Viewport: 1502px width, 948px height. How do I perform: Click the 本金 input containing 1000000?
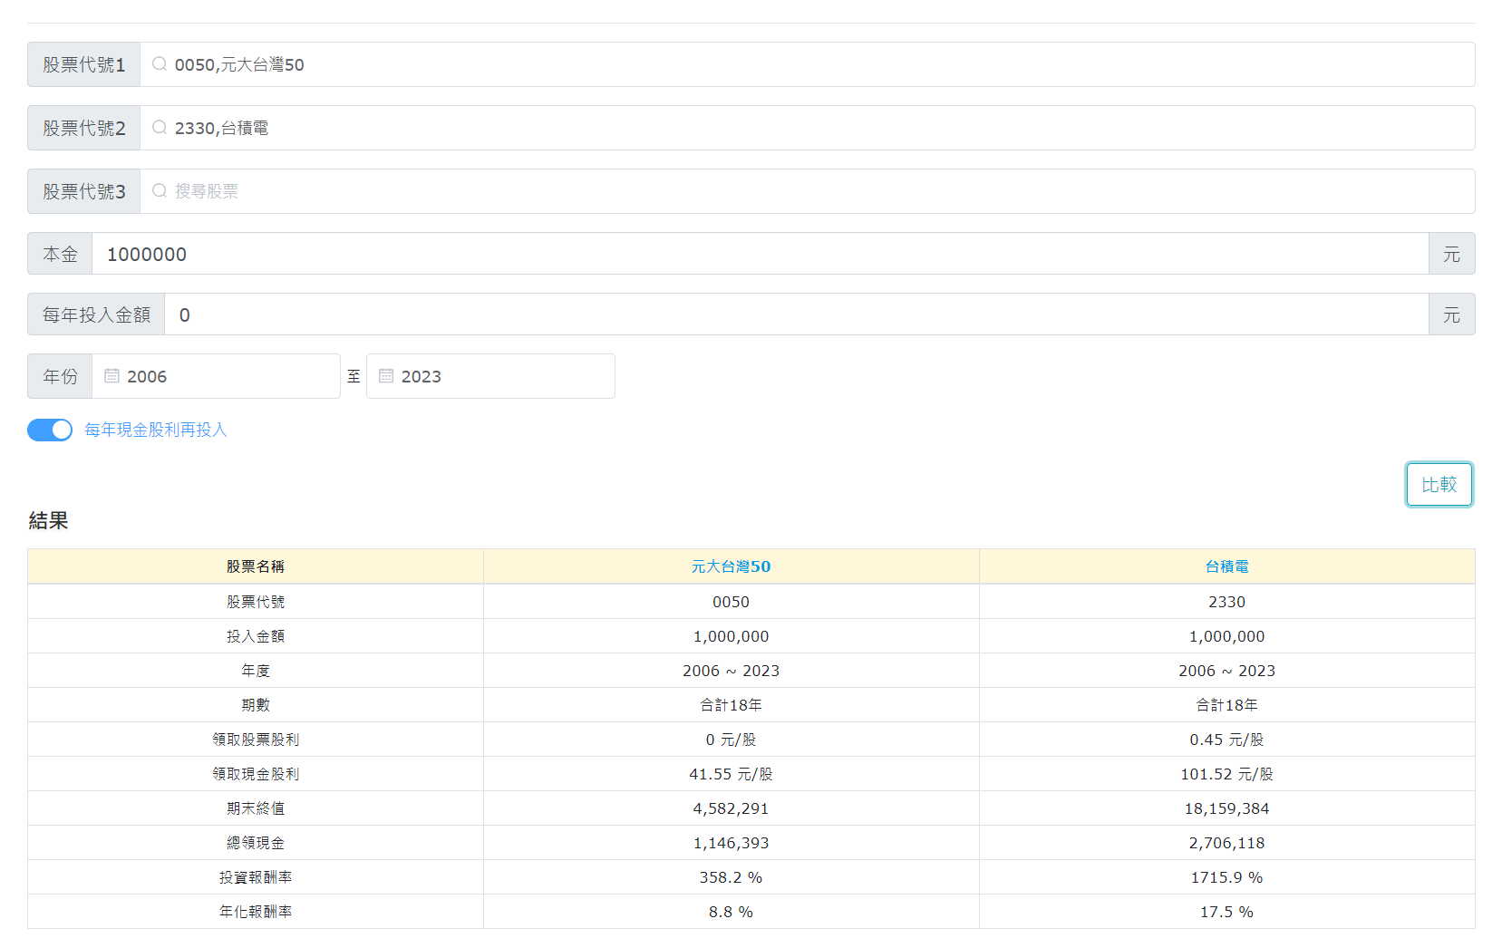point(760,254)
